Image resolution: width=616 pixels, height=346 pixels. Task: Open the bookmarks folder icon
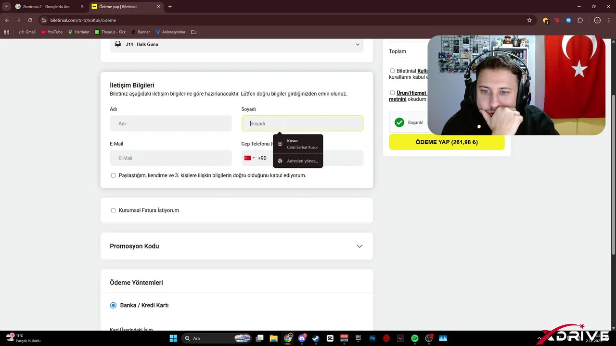(x=193, y=32)
